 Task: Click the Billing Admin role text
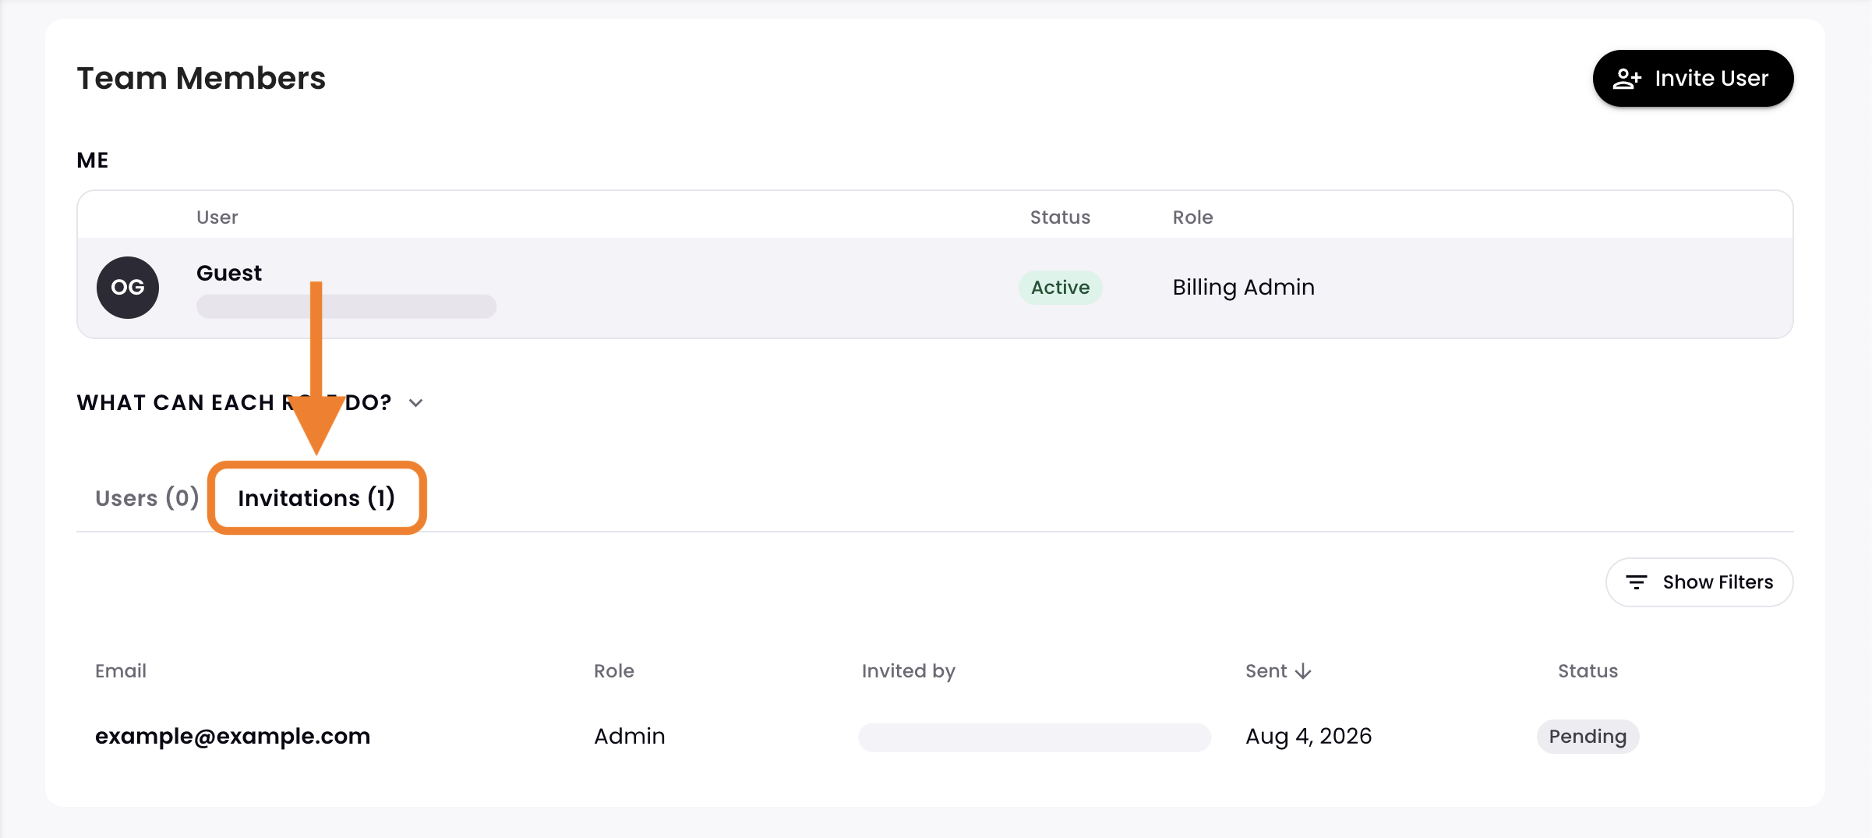click(1244, 288)
